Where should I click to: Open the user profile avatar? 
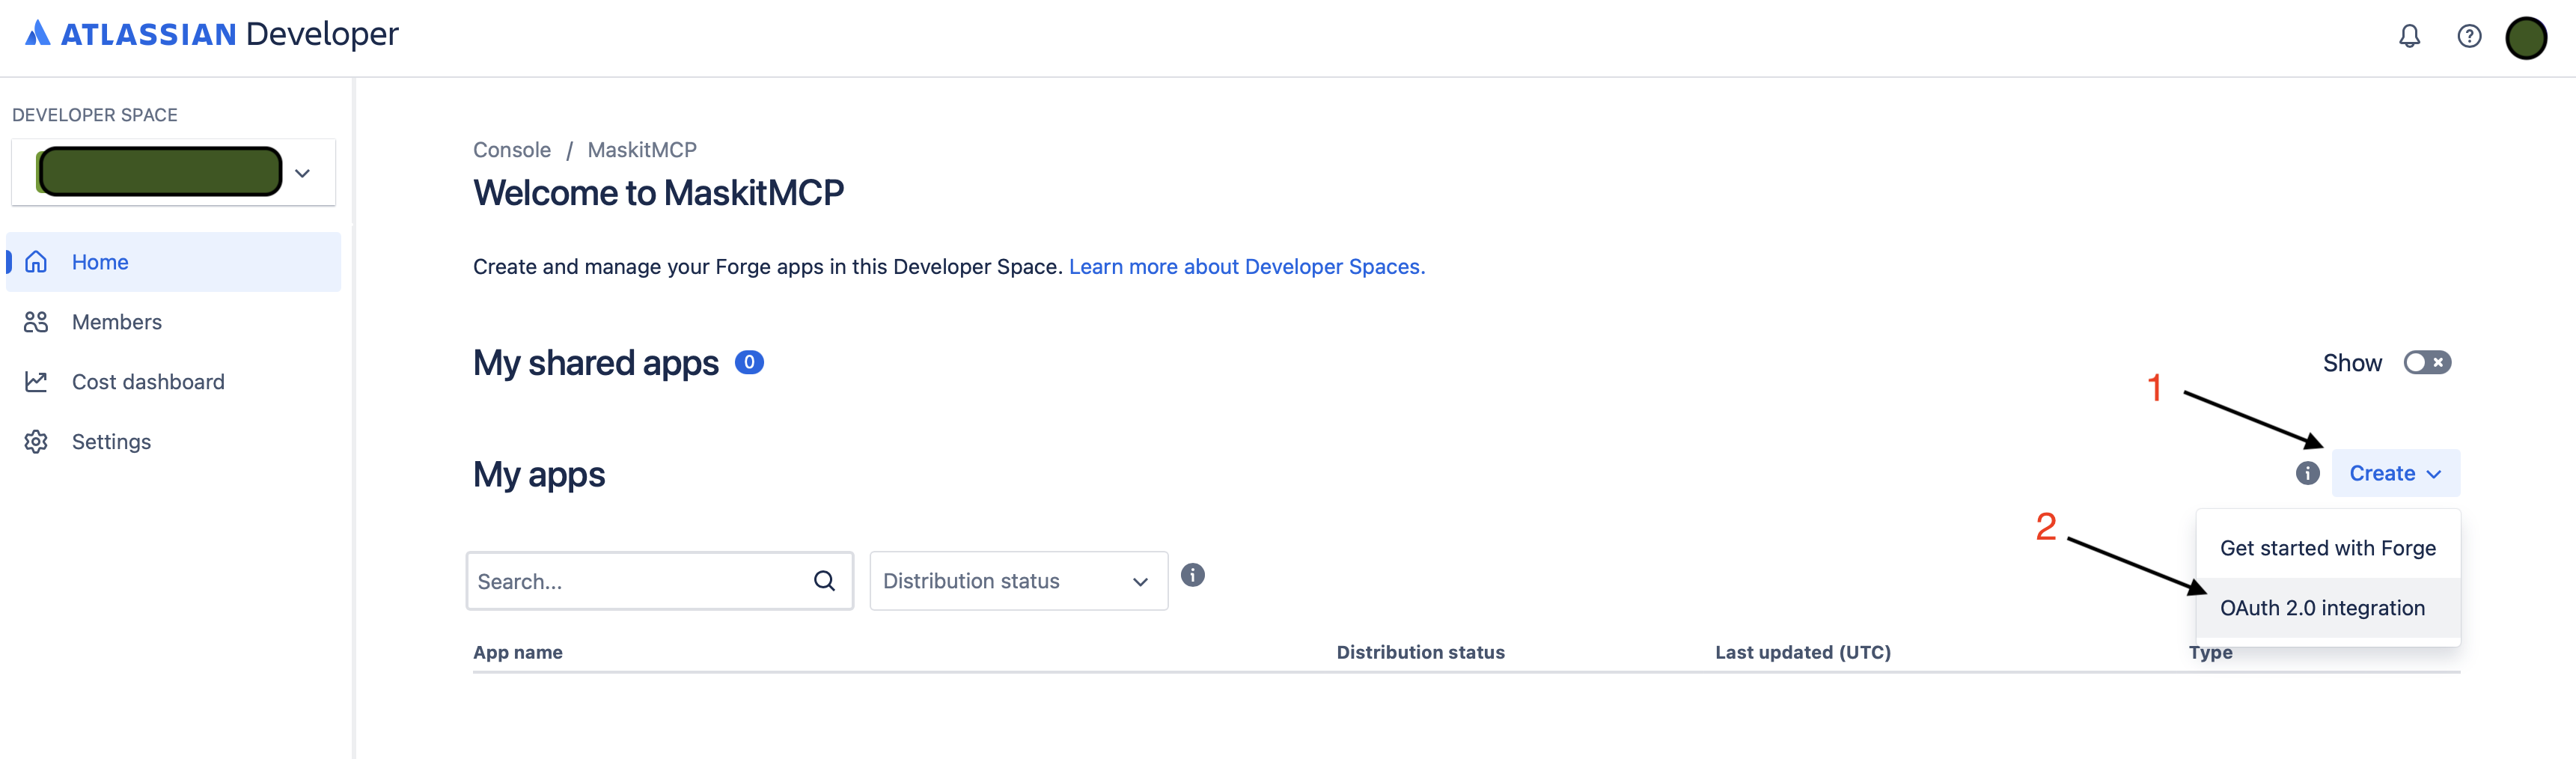click(2526, 38)
